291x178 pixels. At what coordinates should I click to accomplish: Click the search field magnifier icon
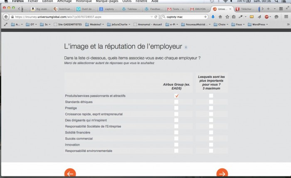point(164,17)
